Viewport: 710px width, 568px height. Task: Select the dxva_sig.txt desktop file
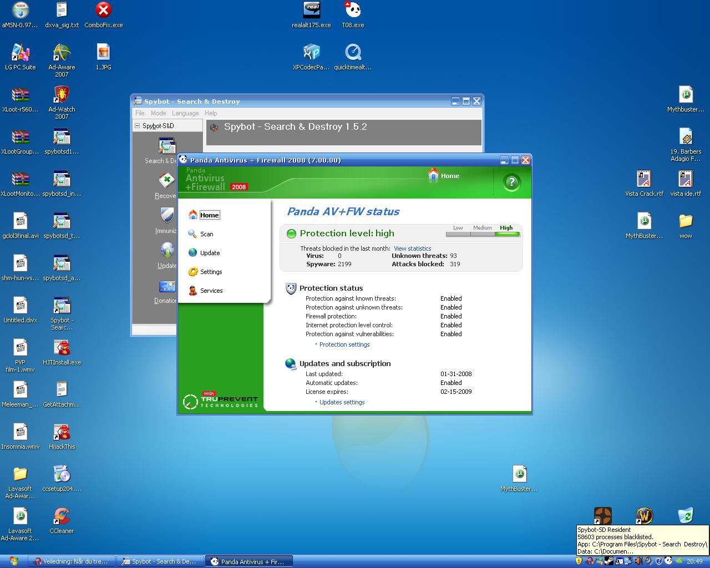pos(62,14)
